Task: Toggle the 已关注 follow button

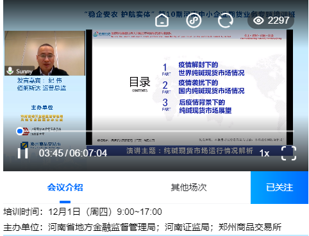Action: click(x=280, y=187)
